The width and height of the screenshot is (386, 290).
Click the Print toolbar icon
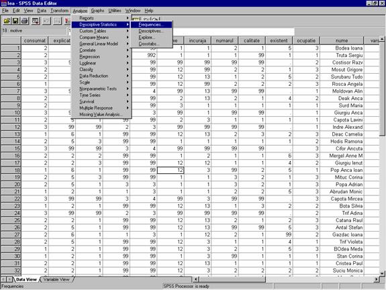24,21
